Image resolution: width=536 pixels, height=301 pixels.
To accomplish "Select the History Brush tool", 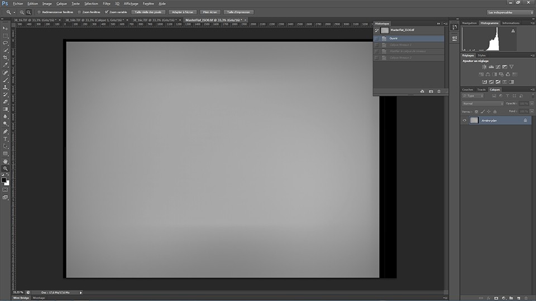I will [x=5, y=95].
